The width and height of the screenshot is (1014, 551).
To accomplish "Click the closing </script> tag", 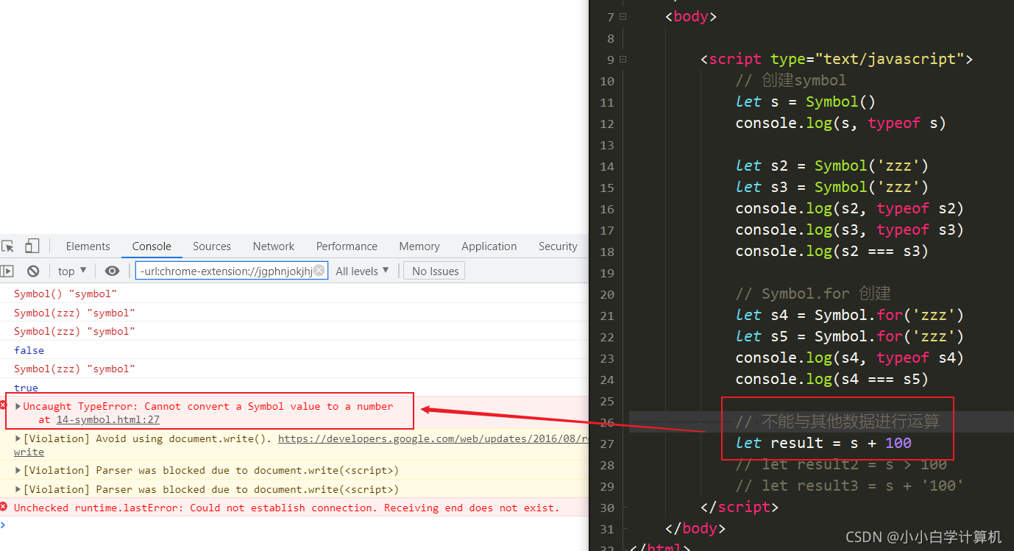I will click(740, 507).
